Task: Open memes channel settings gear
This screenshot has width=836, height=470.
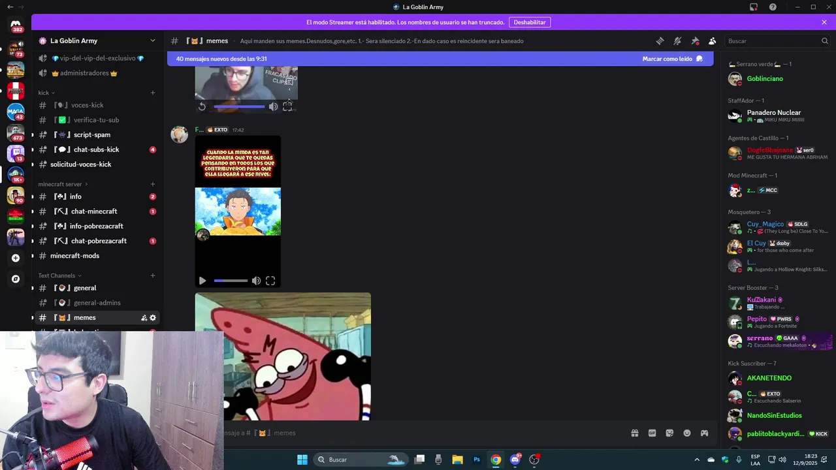Action: coord(153,318)
